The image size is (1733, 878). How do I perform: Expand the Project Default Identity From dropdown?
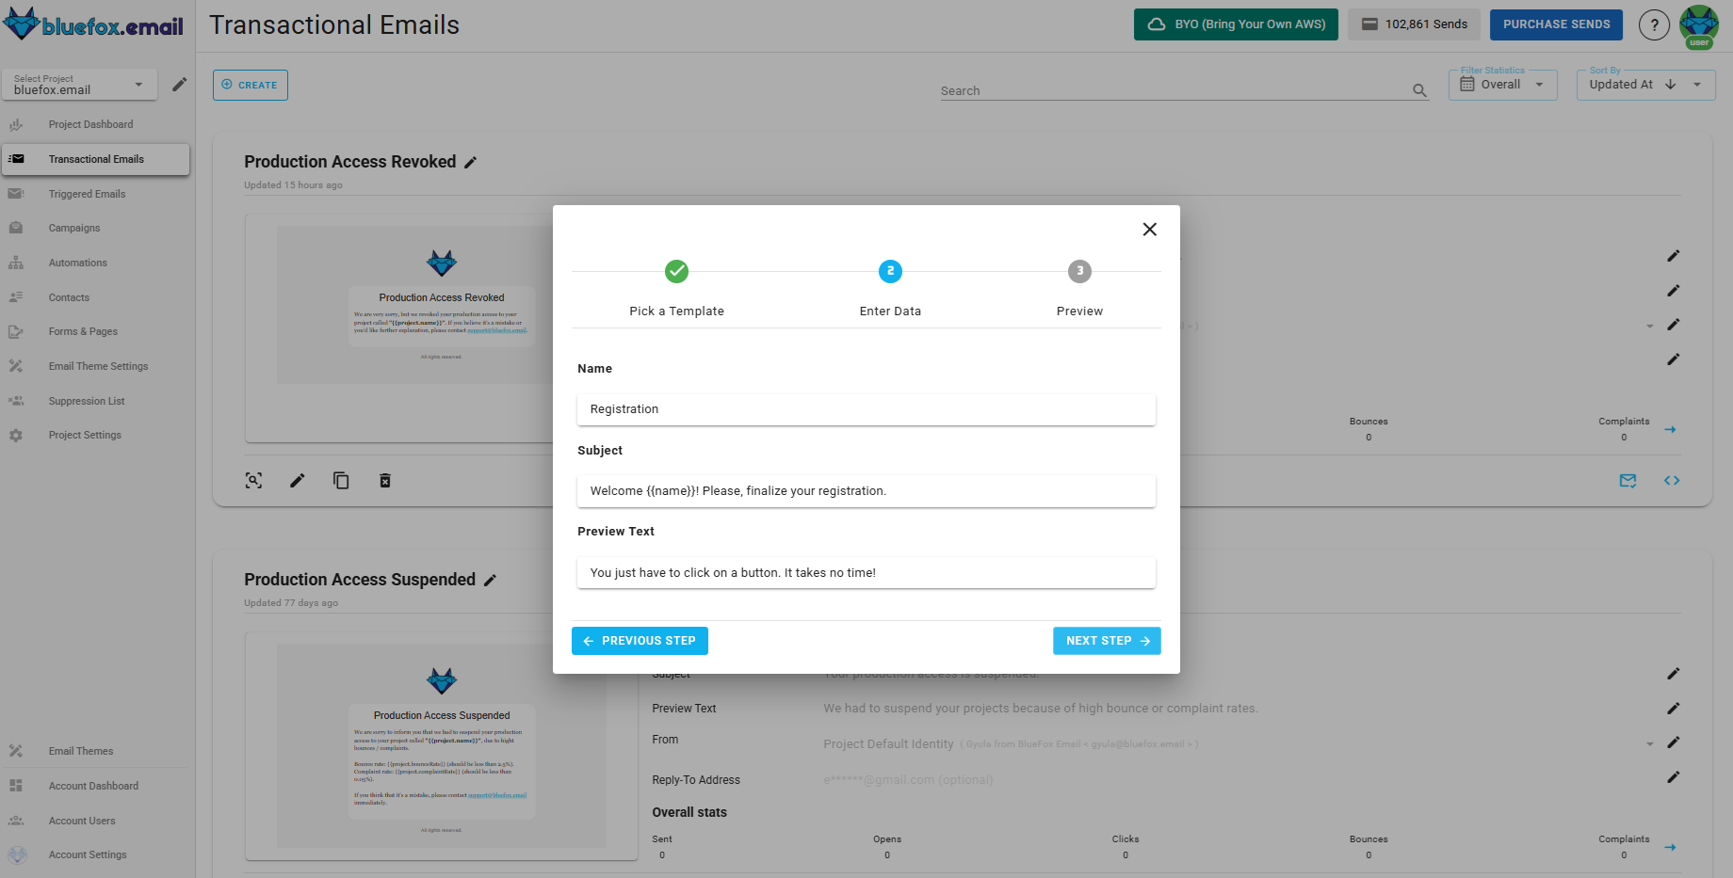pos(1649,742)
